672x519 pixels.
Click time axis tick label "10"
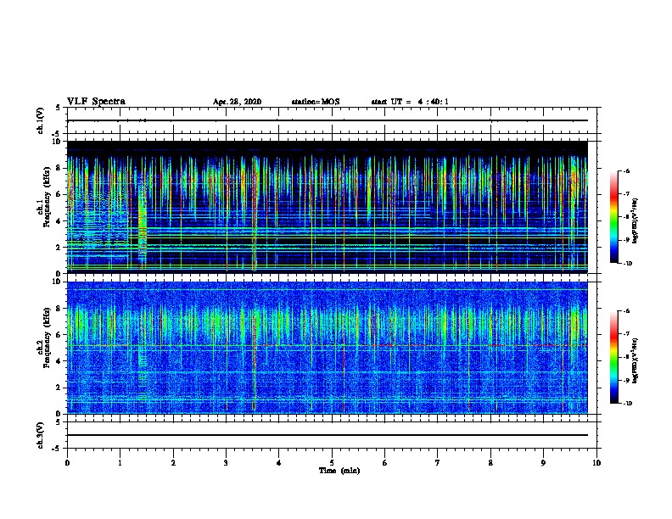coord(596,463)
